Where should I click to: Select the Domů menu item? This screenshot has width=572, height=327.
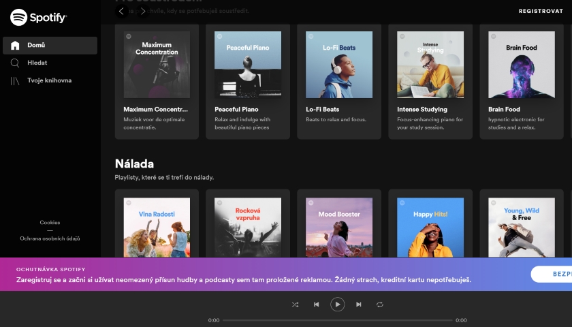[x=50, y=45]
